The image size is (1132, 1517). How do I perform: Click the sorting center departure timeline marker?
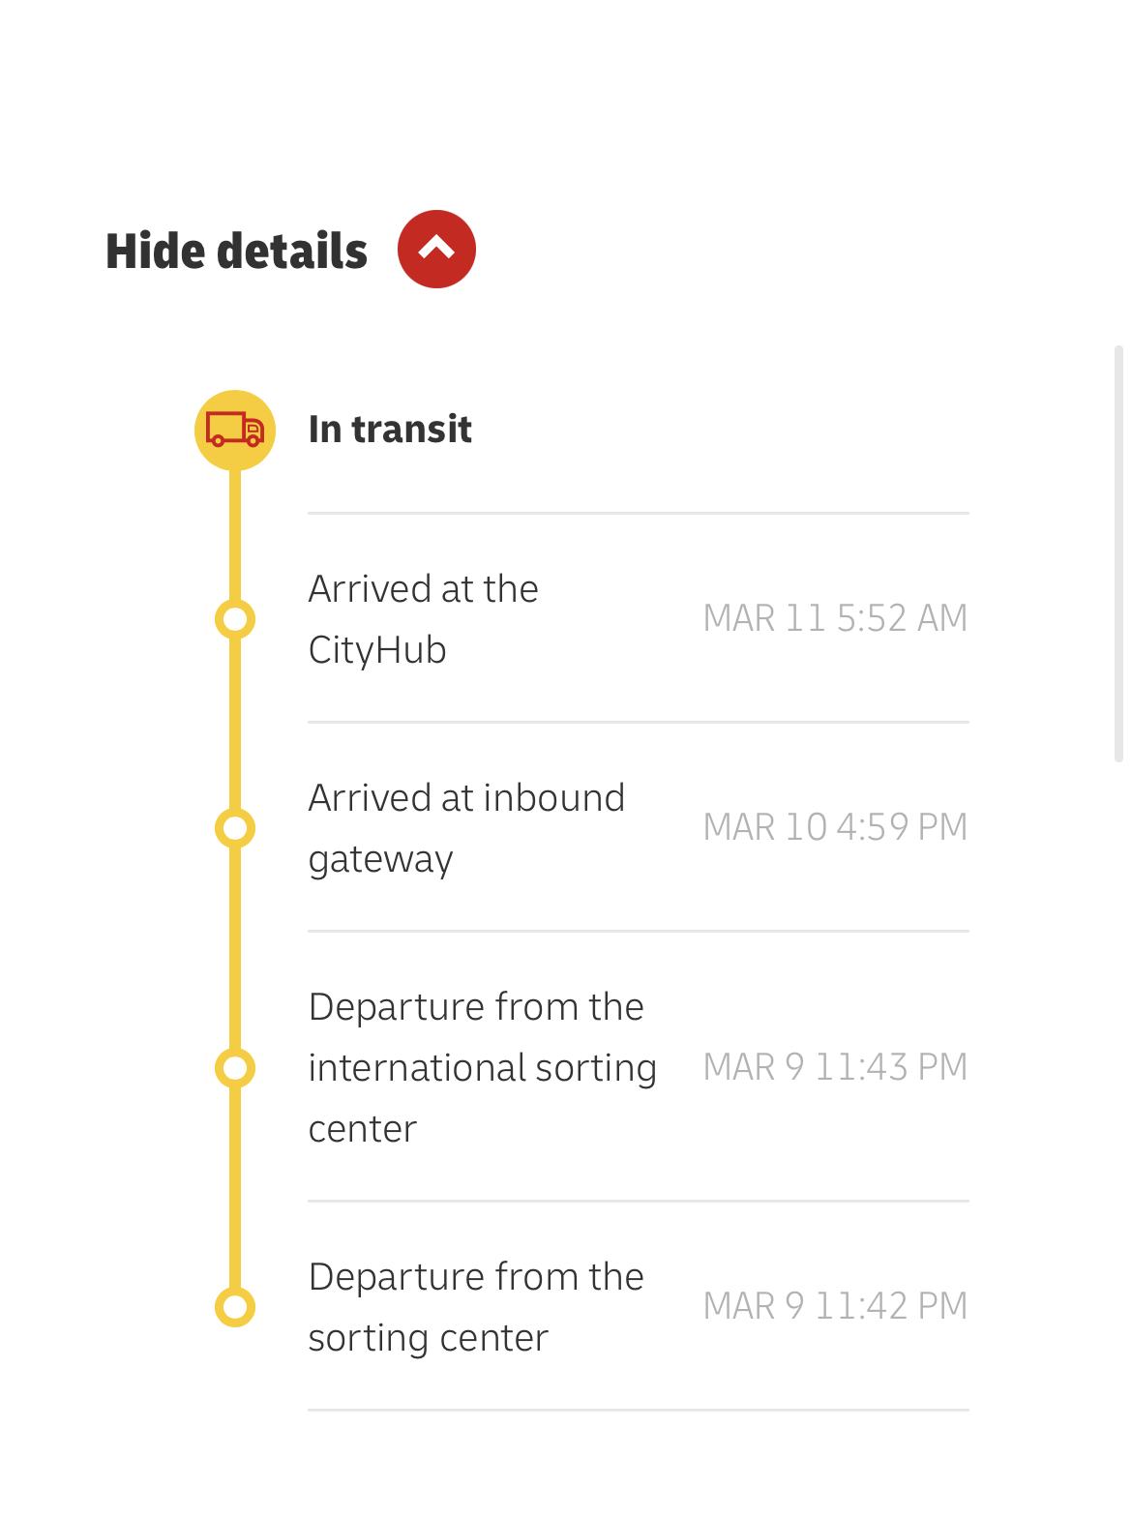235,1307
